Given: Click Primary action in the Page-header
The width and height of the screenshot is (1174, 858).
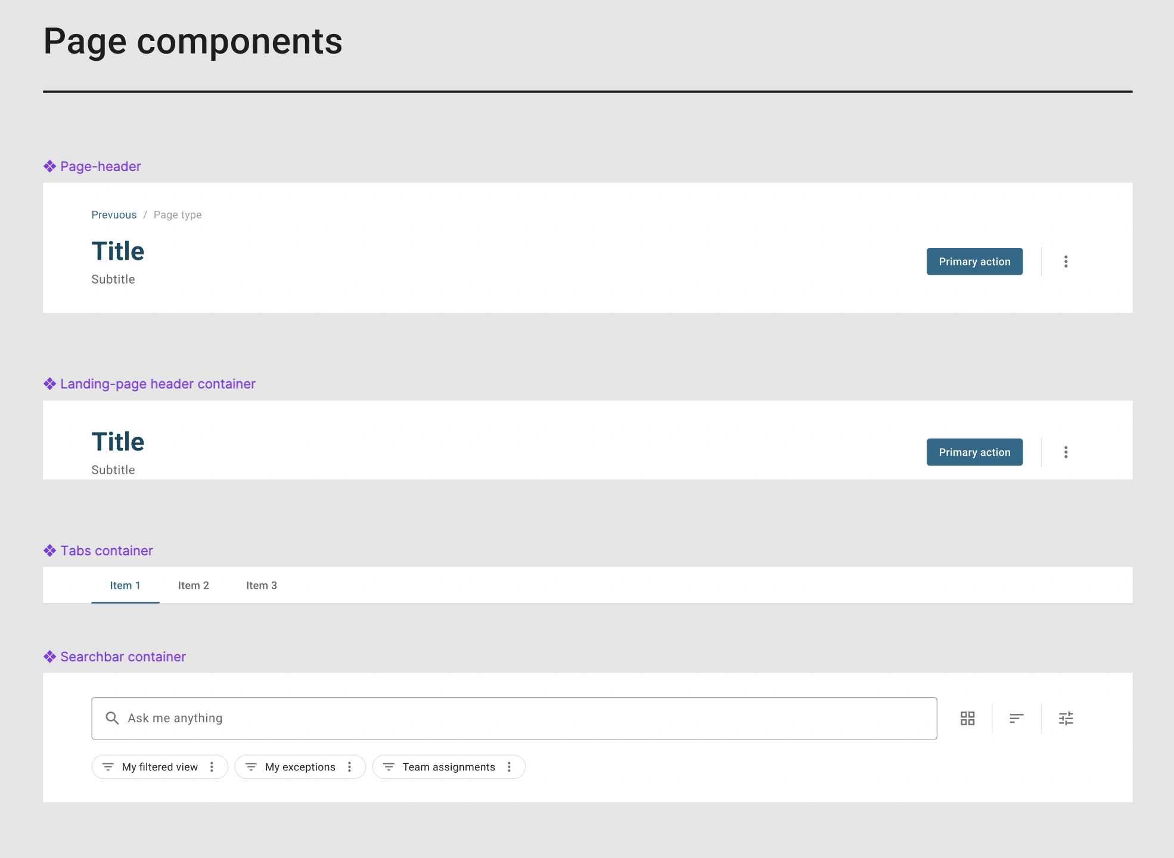Looking at the screenshot, I should (974, 262).
